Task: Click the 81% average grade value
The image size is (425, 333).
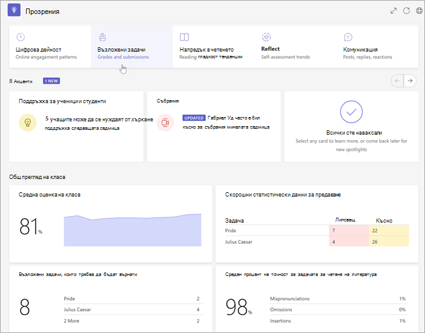Action: 31,226
